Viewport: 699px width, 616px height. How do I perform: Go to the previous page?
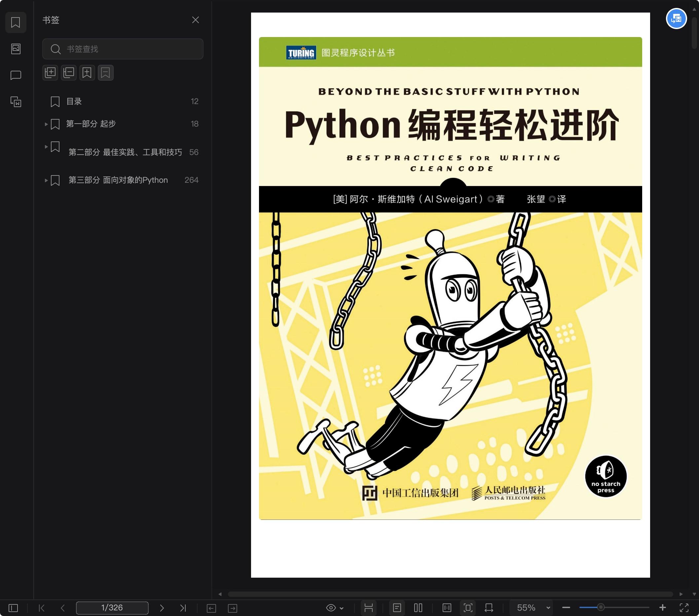pos(62,608)
